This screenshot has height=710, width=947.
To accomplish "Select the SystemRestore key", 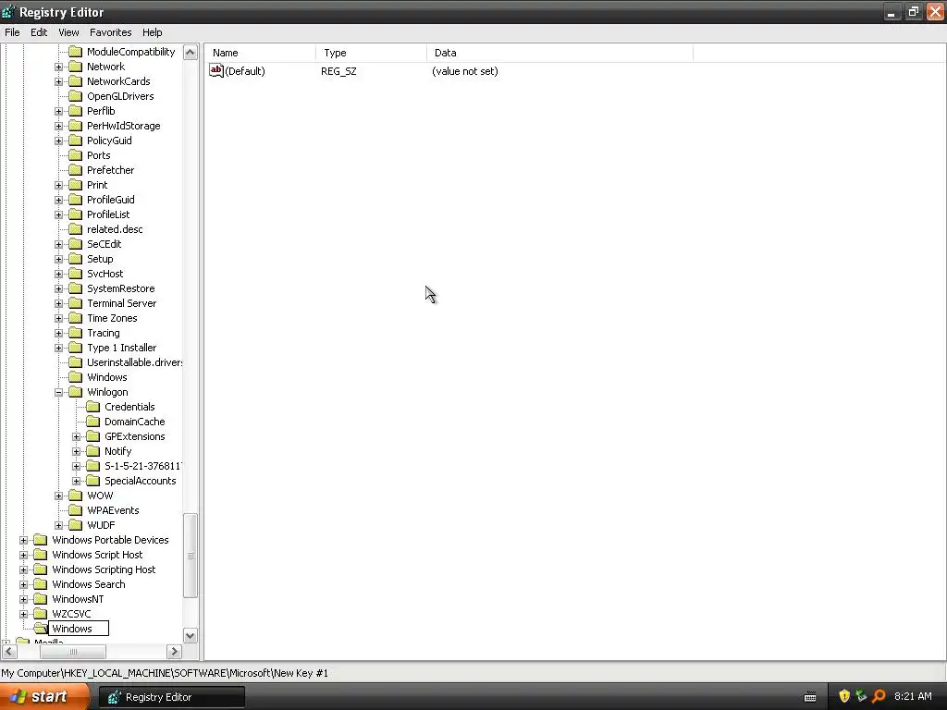I will [x=121, y=288].
